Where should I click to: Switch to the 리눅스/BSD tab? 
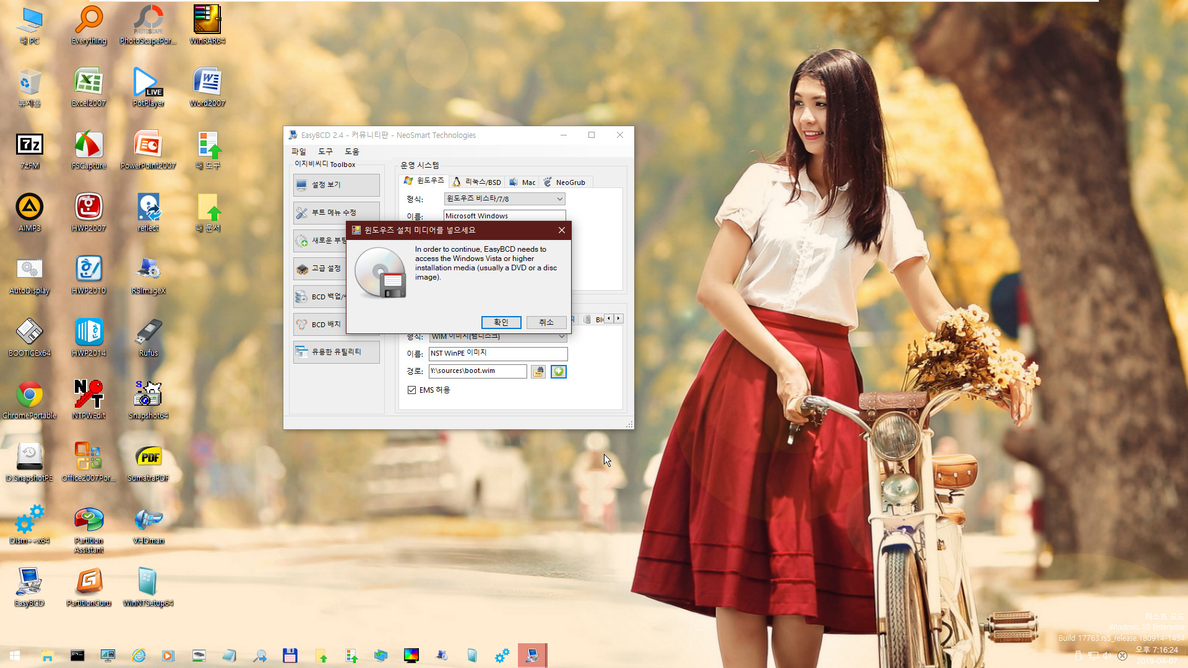pos(476,182)
